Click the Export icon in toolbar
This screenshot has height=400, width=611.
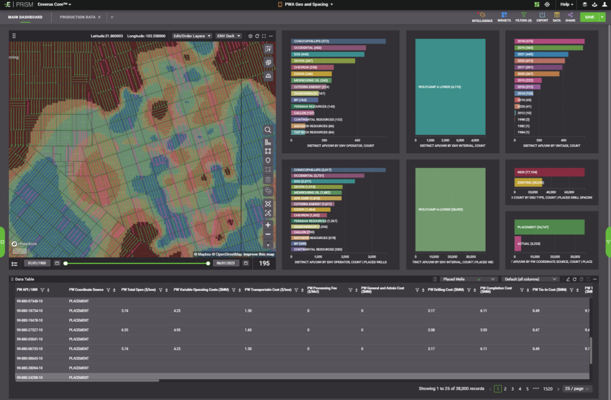click(542, 16)
